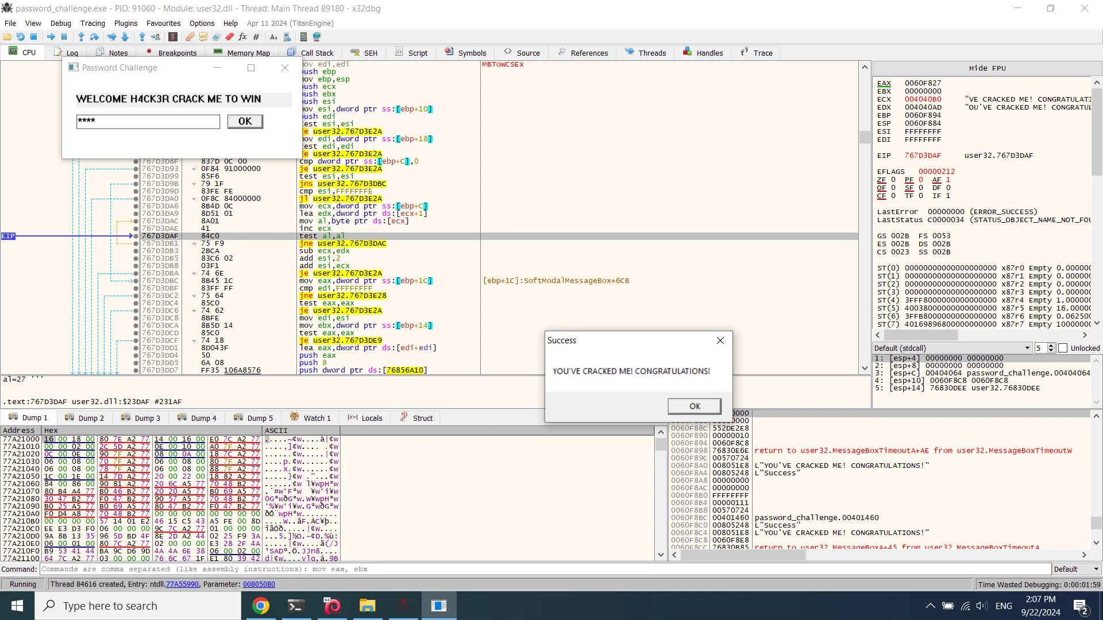
Task: Click the blue Stop debugging square icon
Action: [34, 37]
